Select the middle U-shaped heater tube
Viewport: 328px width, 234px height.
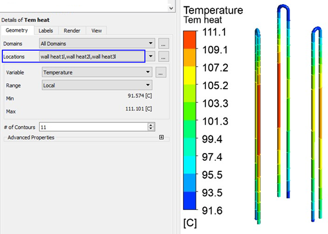[284, 101]
